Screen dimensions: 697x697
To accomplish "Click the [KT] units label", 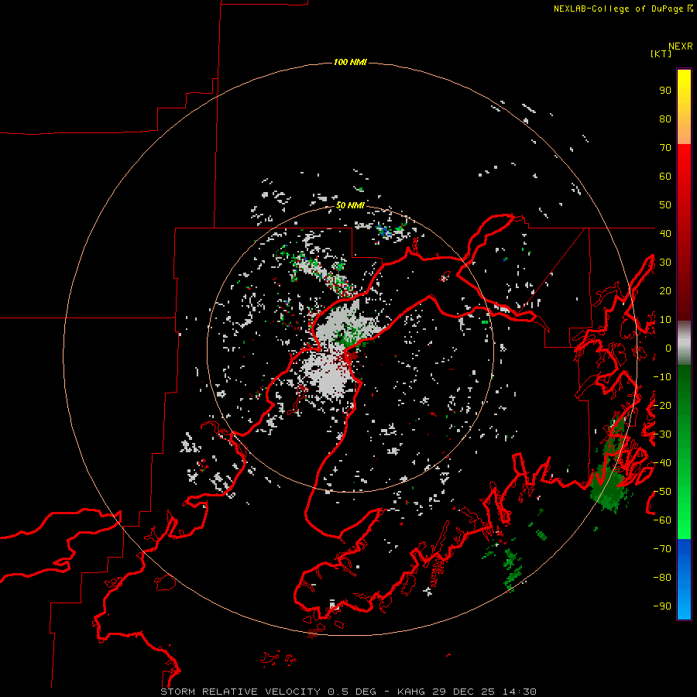I will [x=661, y=53].
